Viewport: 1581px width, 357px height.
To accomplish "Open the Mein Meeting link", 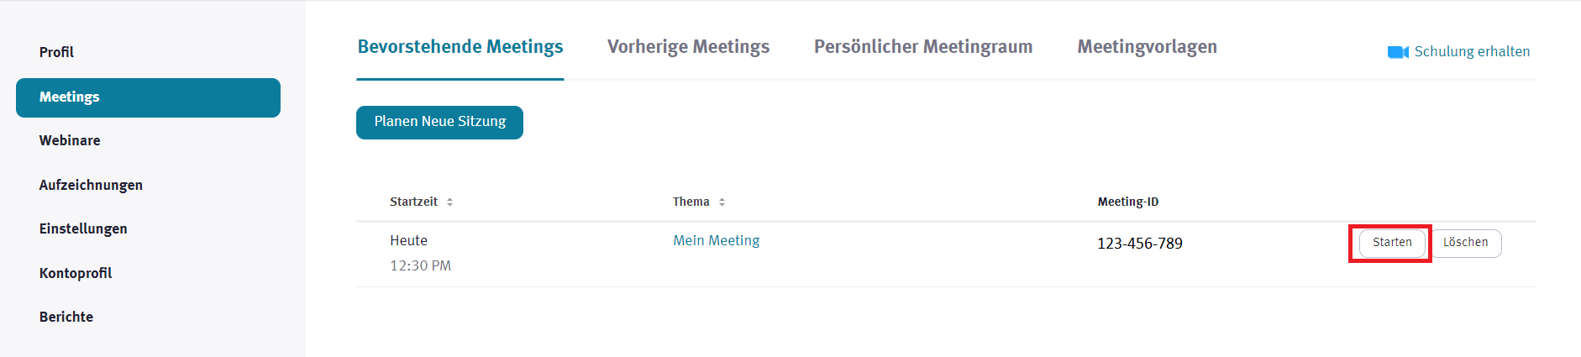I will click(716, 241).
